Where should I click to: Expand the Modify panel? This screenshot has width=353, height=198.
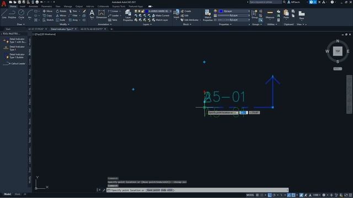(64, 24)
